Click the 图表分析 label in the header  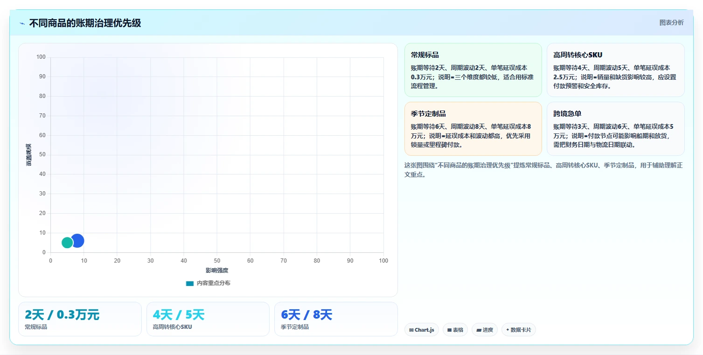click(671, 22)
